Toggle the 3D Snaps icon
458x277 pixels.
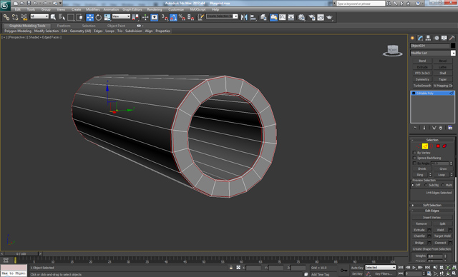coord(165,17)
